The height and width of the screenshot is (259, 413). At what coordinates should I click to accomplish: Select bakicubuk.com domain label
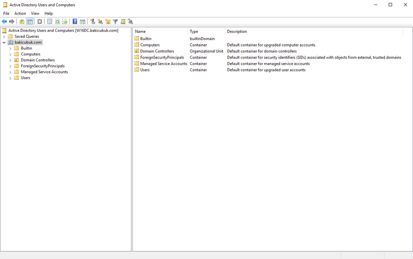[x=28, y=43]
